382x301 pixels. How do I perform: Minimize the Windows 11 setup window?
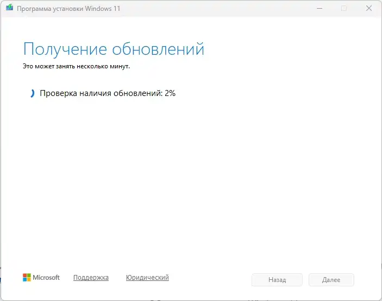click(320, 8)
